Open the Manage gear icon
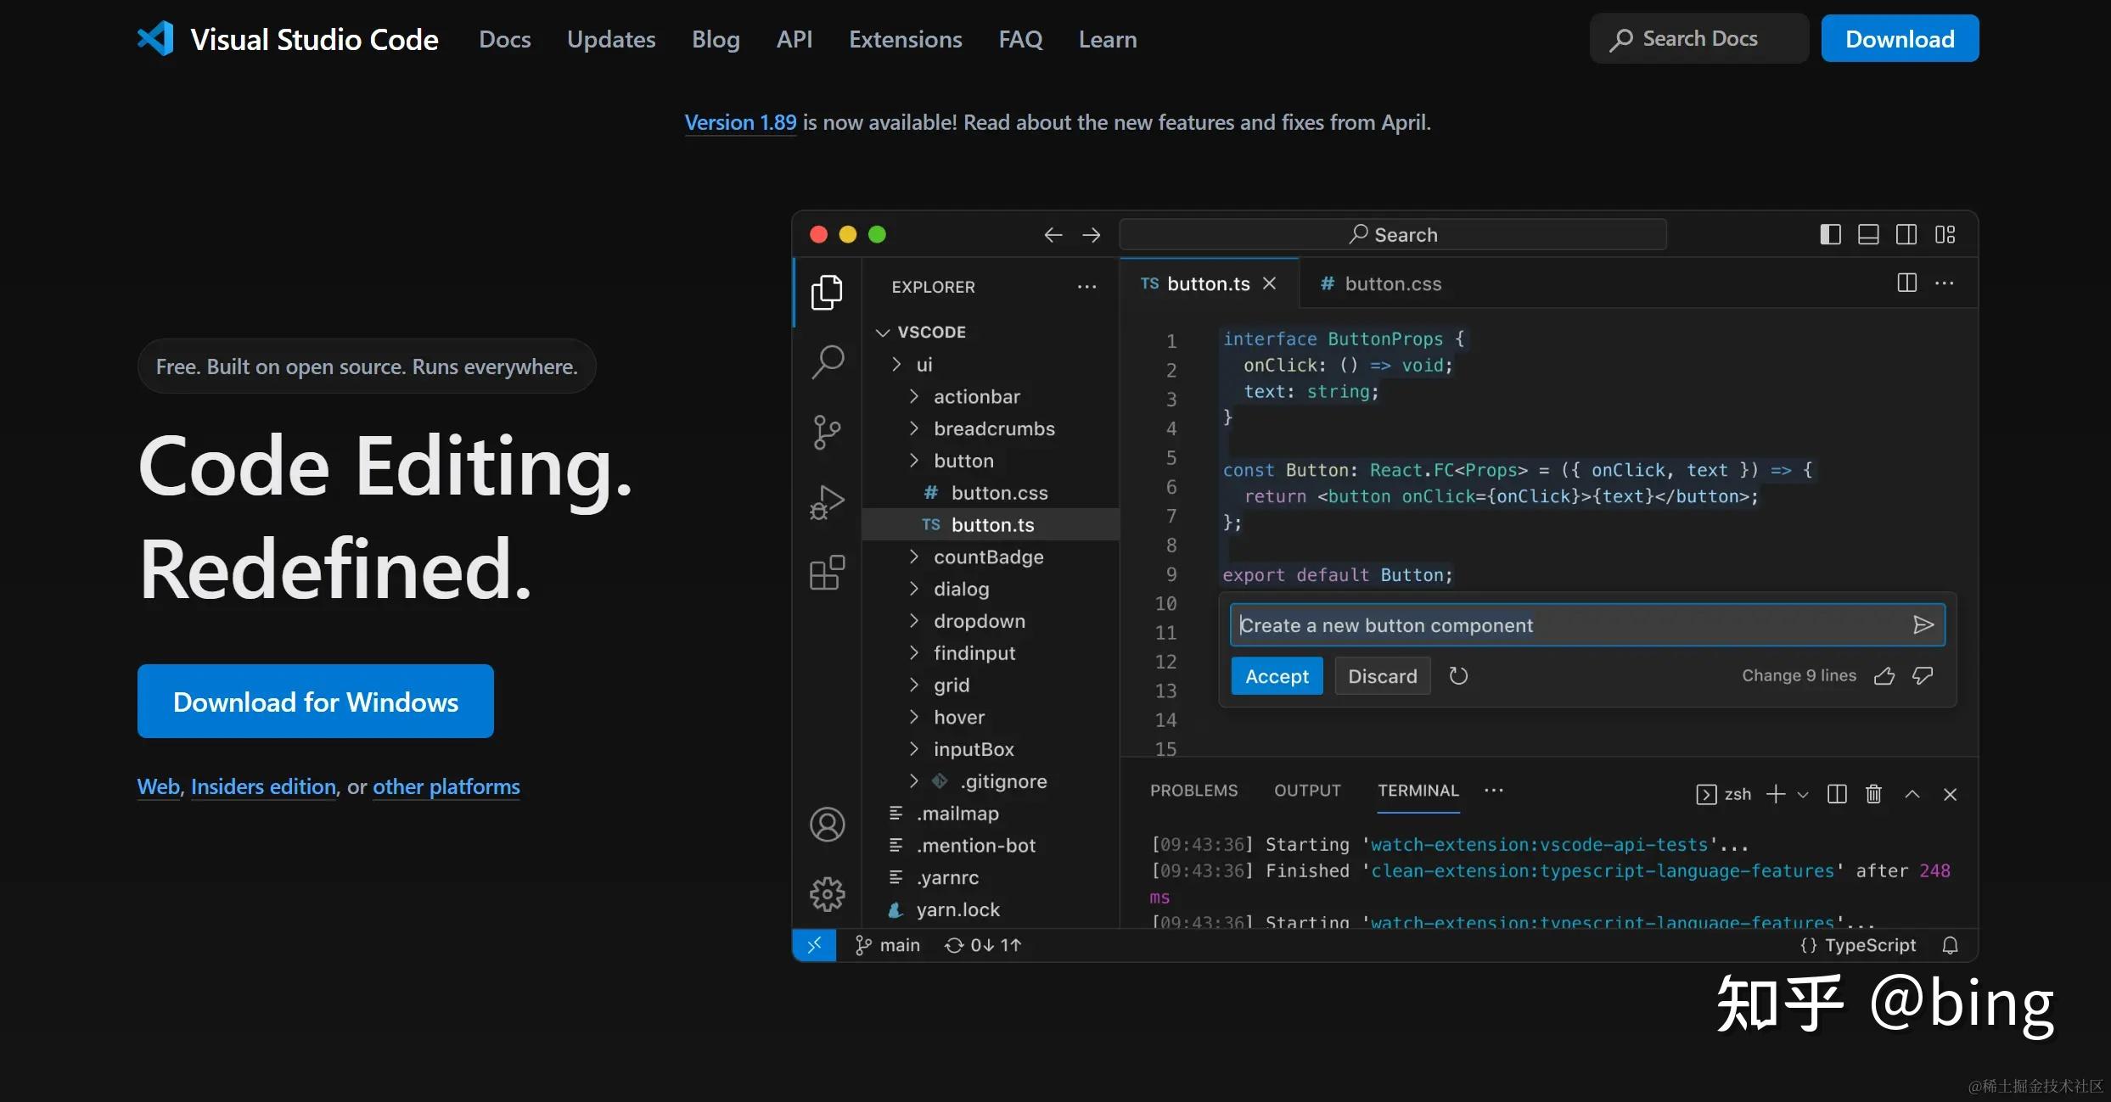 click(x=827, y=893)
